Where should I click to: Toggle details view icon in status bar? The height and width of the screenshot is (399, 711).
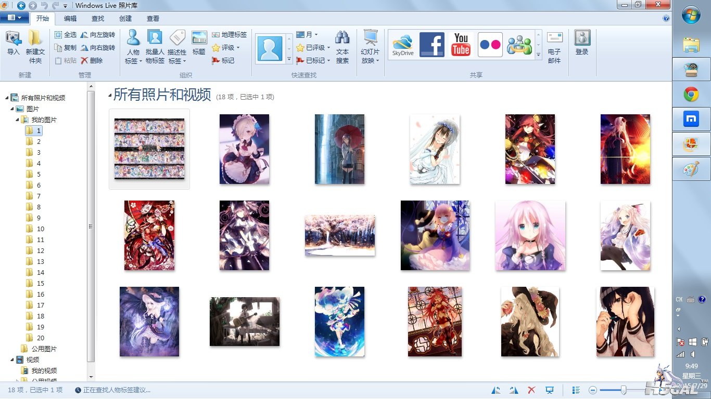(x=576, y=390)
